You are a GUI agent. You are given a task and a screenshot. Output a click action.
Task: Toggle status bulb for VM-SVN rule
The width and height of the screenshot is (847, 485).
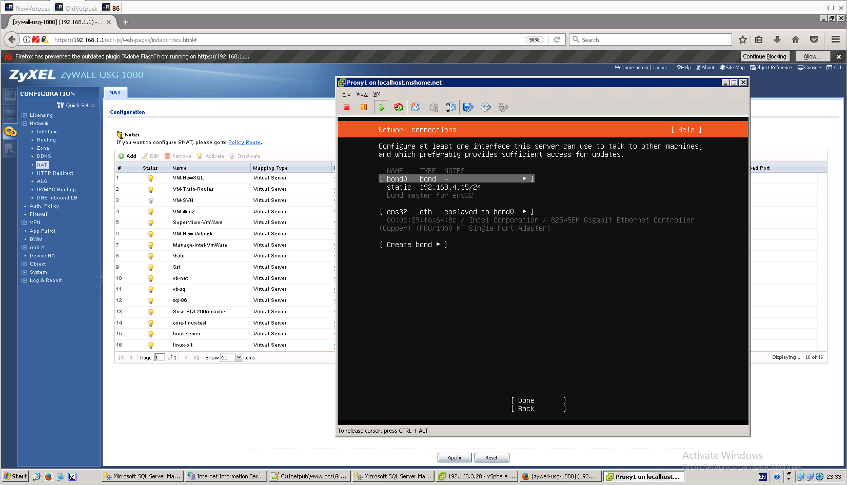151,200
